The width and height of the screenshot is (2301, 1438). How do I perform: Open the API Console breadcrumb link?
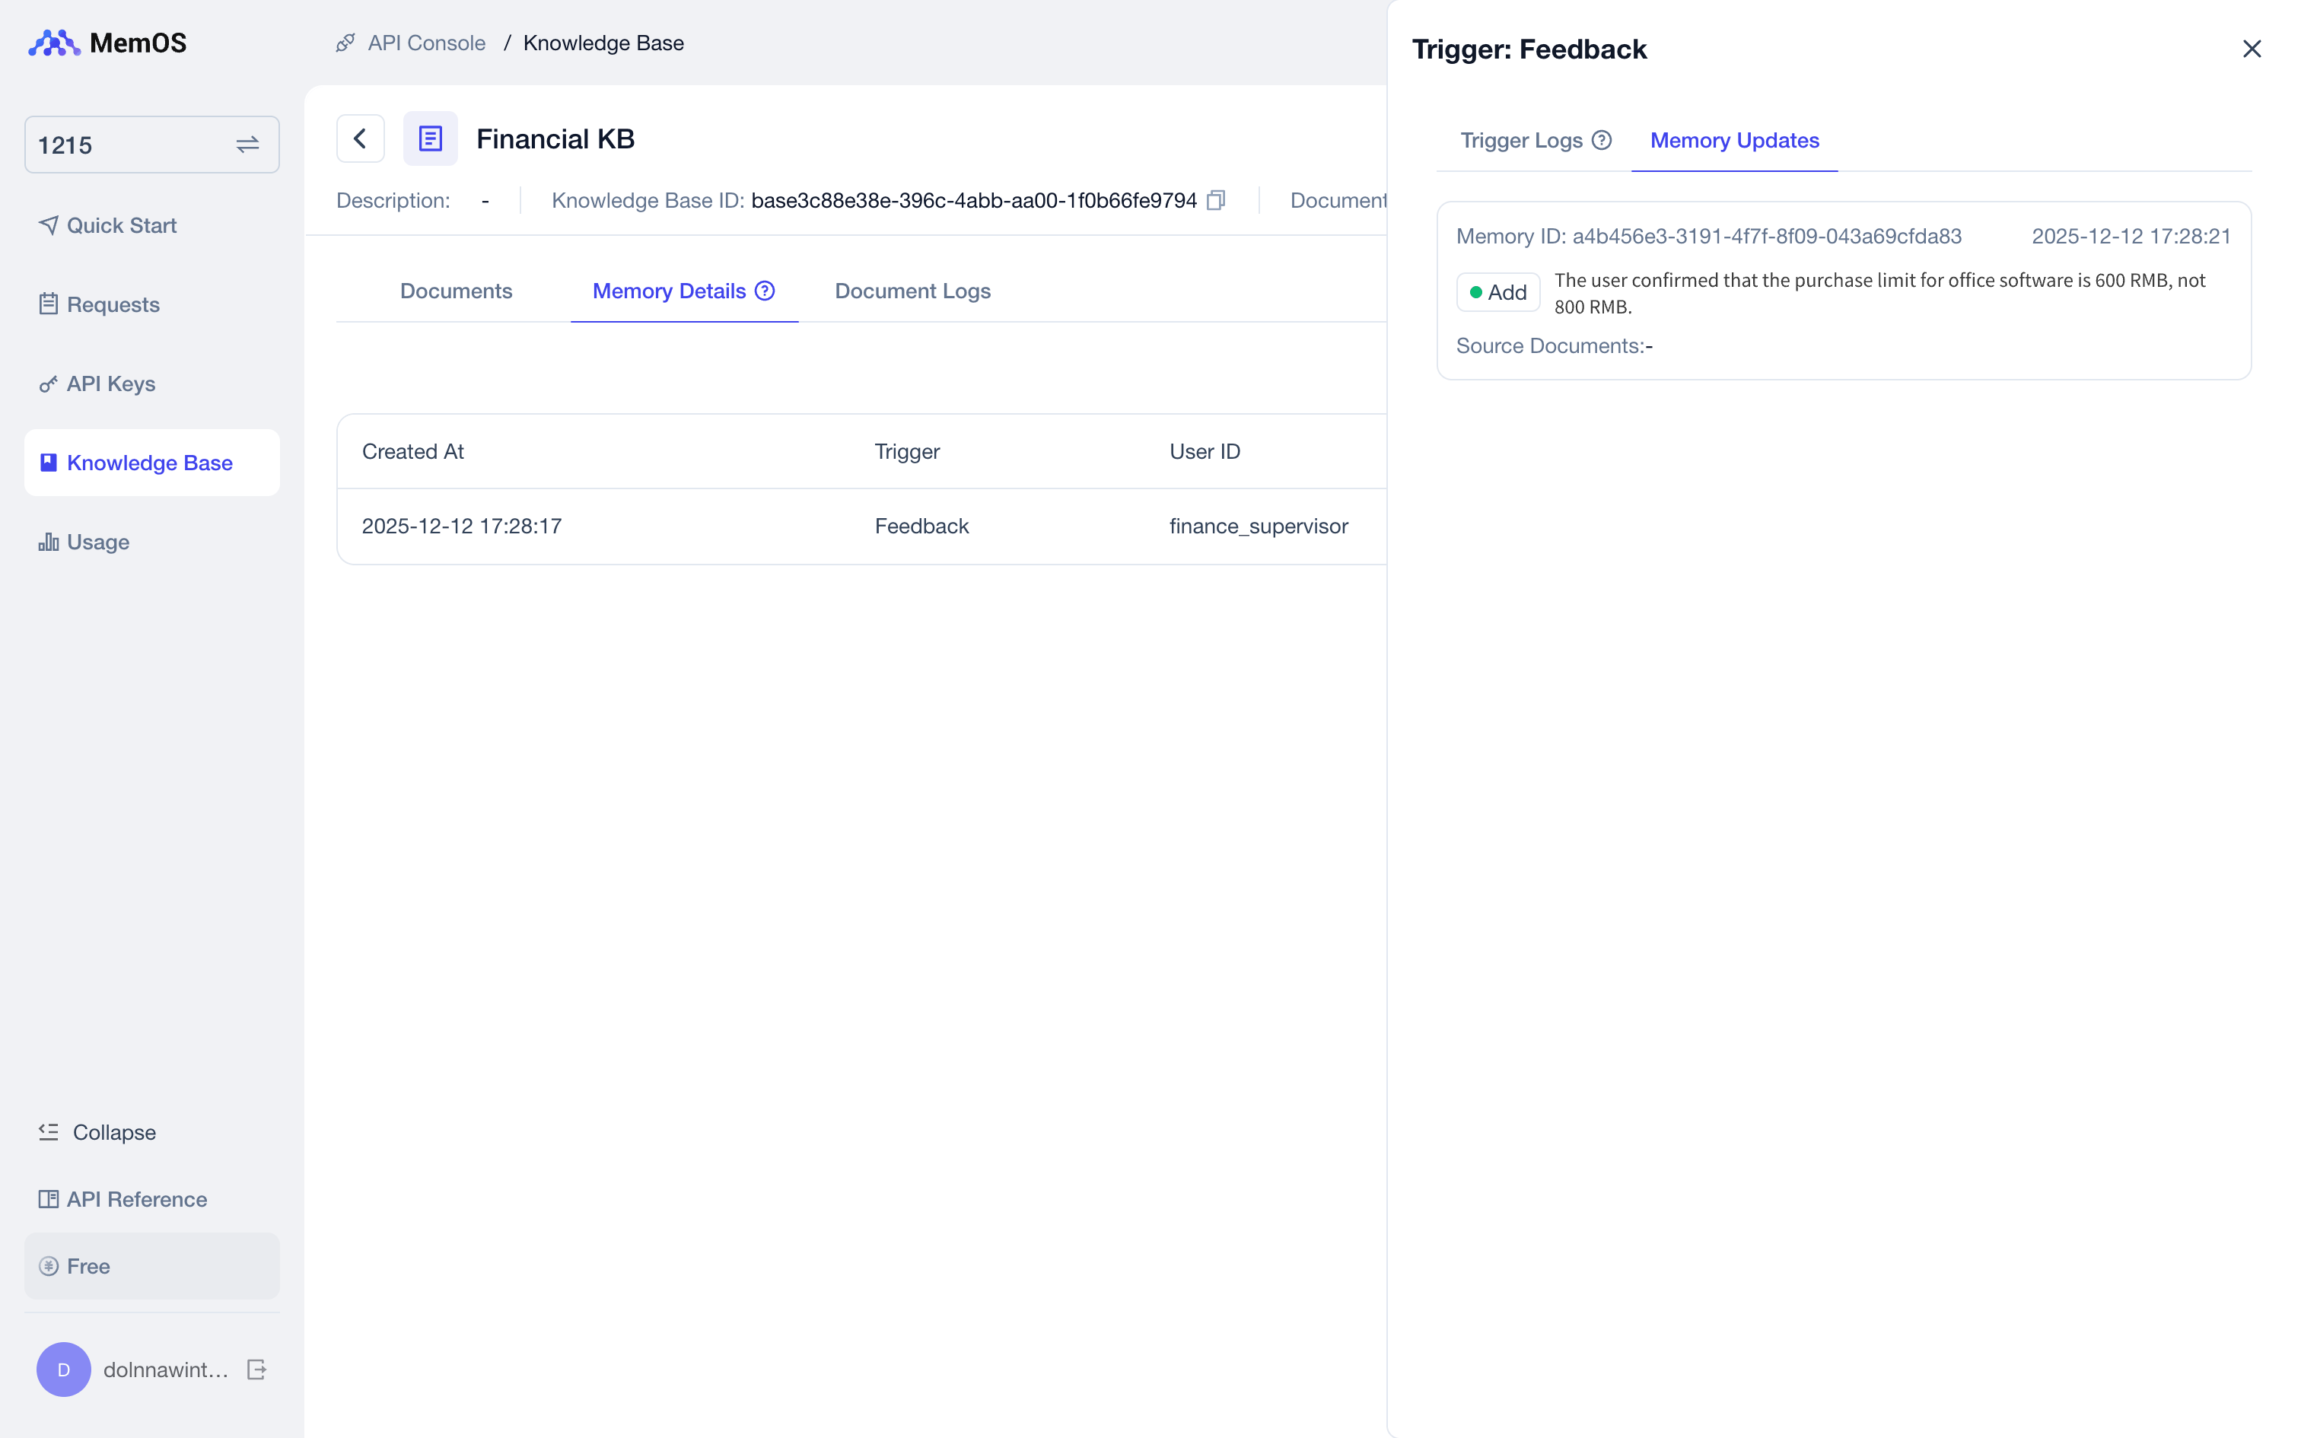coord(426,43)
